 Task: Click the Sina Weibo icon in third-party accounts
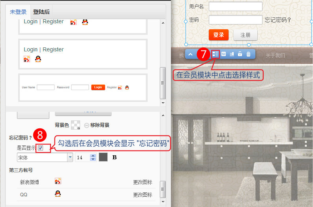click(x=58, y=181)
